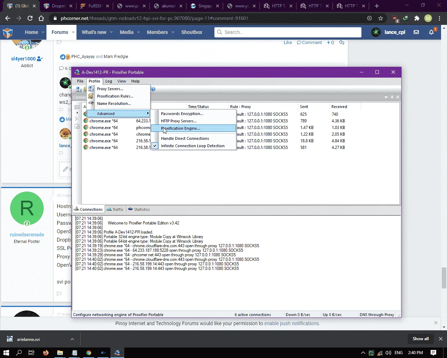Show hidden system tray icons

tap(363, 353)
